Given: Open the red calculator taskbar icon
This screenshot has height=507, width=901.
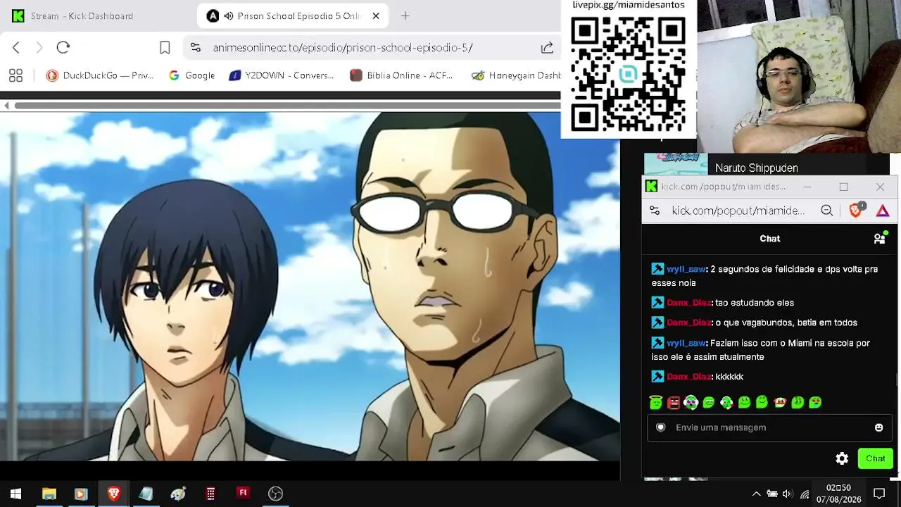Looking at the screenshot, I should [210, 494].
